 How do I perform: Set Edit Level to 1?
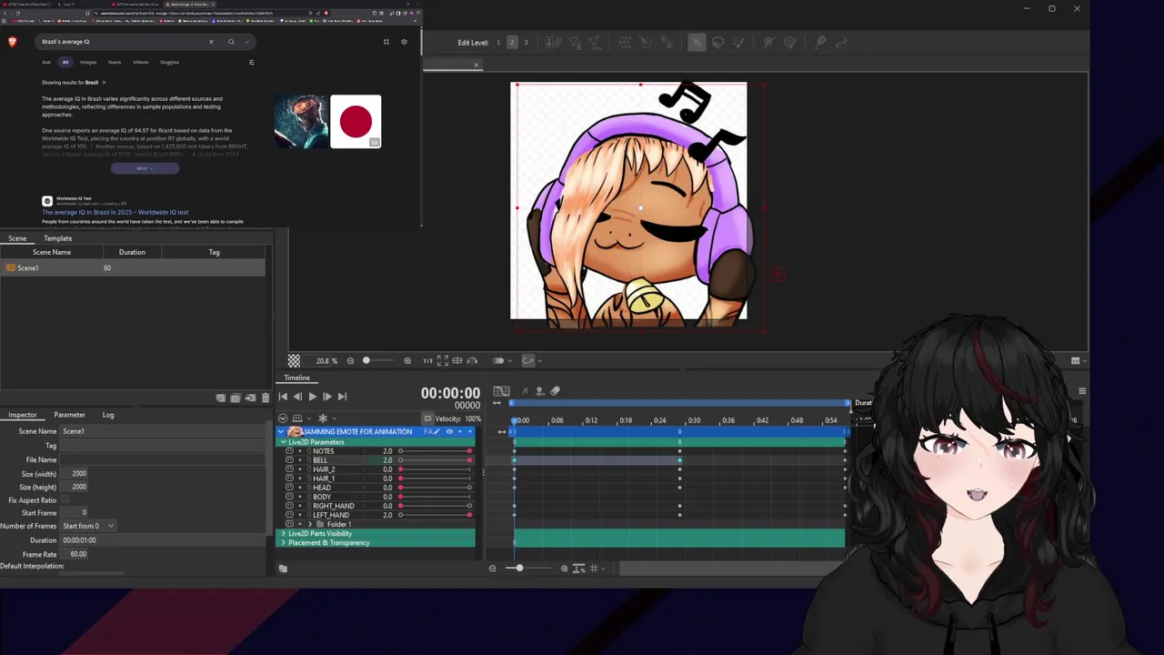point(498,43)
